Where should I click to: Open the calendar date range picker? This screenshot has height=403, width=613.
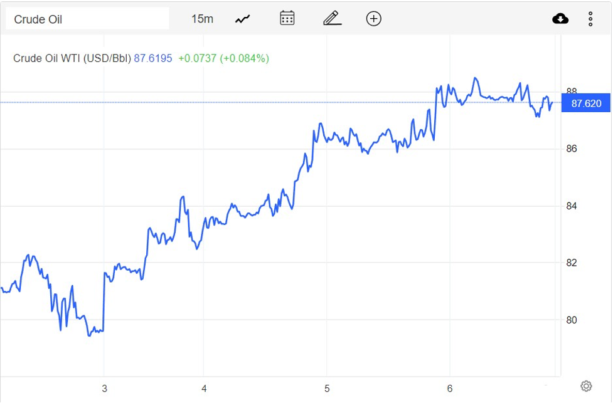pyautogui.click(x=287, y=19)
